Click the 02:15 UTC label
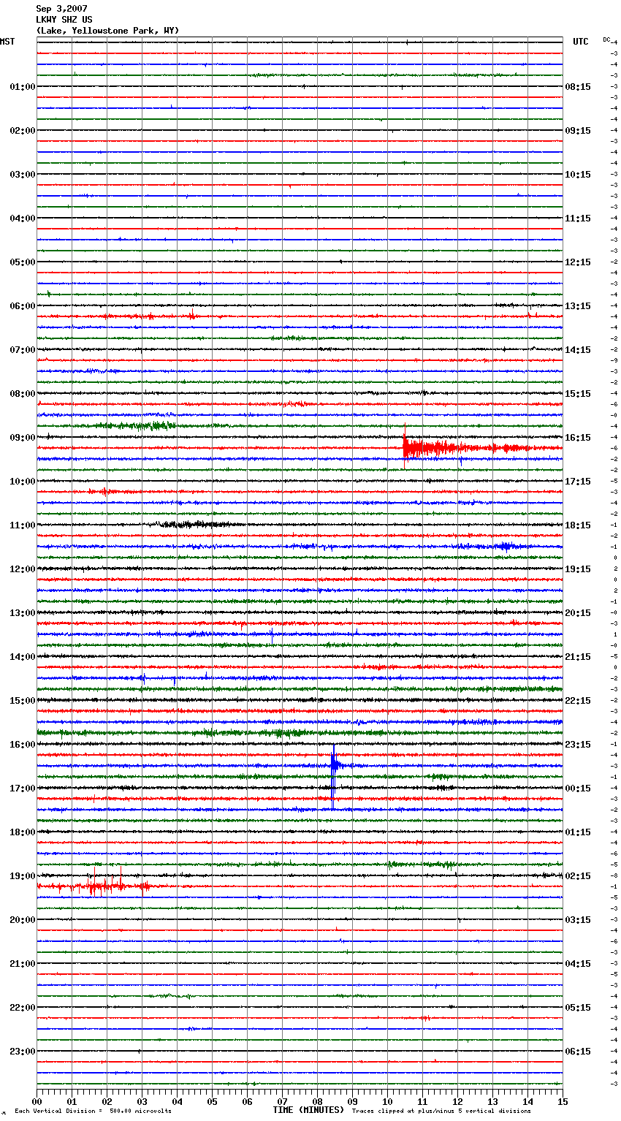 pyautogui.click(x=578, y=876)
